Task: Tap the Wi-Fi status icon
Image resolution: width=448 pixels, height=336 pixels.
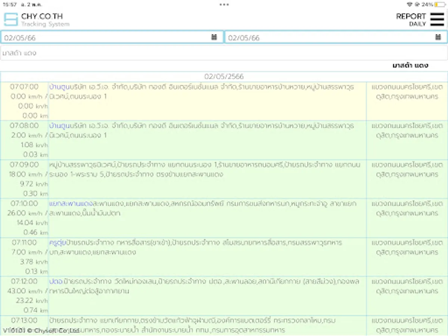Action: click(x=410, y=4)
